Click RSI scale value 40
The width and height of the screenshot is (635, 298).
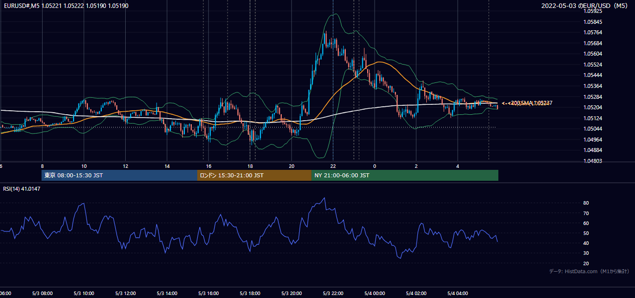pyautogui.click(x=586, y=243)
